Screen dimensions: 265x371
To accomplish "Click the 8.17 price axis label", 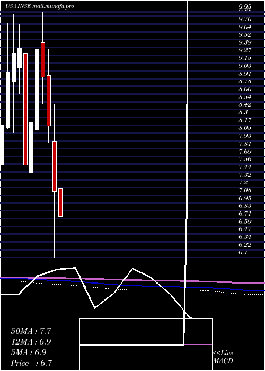I will click(x=245, y=120).
